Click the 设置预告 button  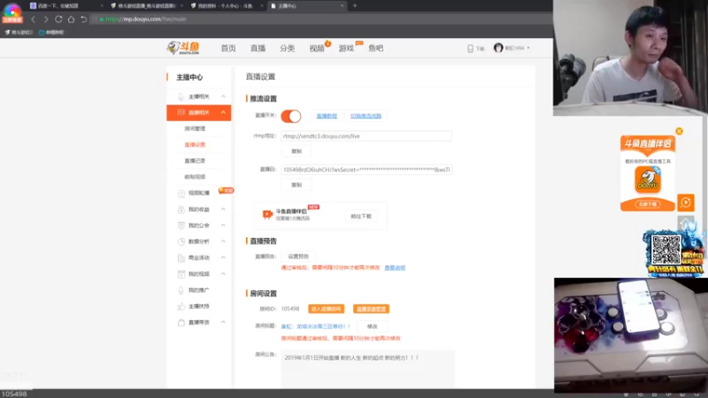point(298,256)
